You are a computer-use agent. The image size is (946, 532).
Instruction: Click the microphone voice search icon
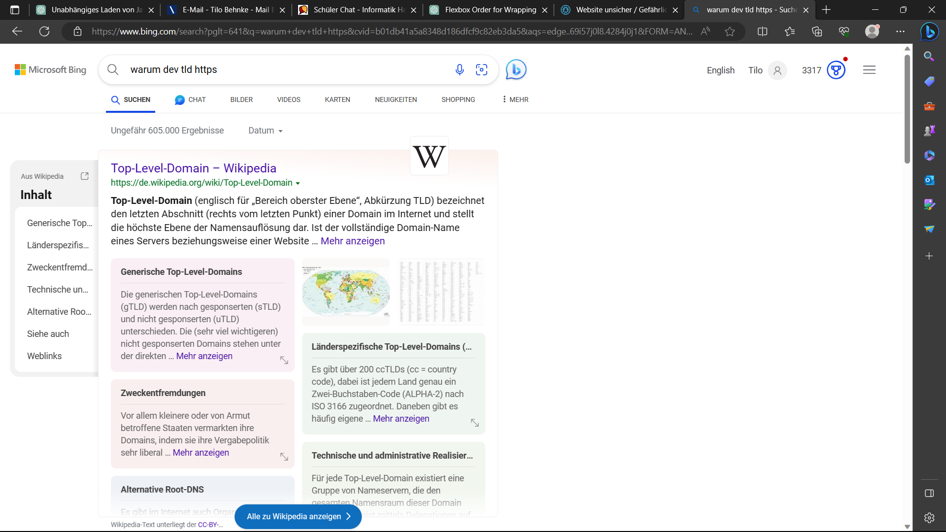pos(459,70)
